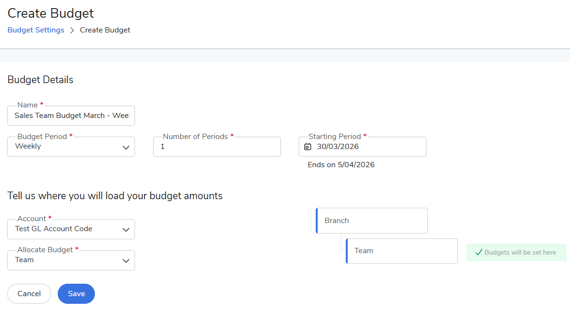Click the breadcrumb arrow separator
The height and width of the screenshot is (310, 570).
(72, 30)
